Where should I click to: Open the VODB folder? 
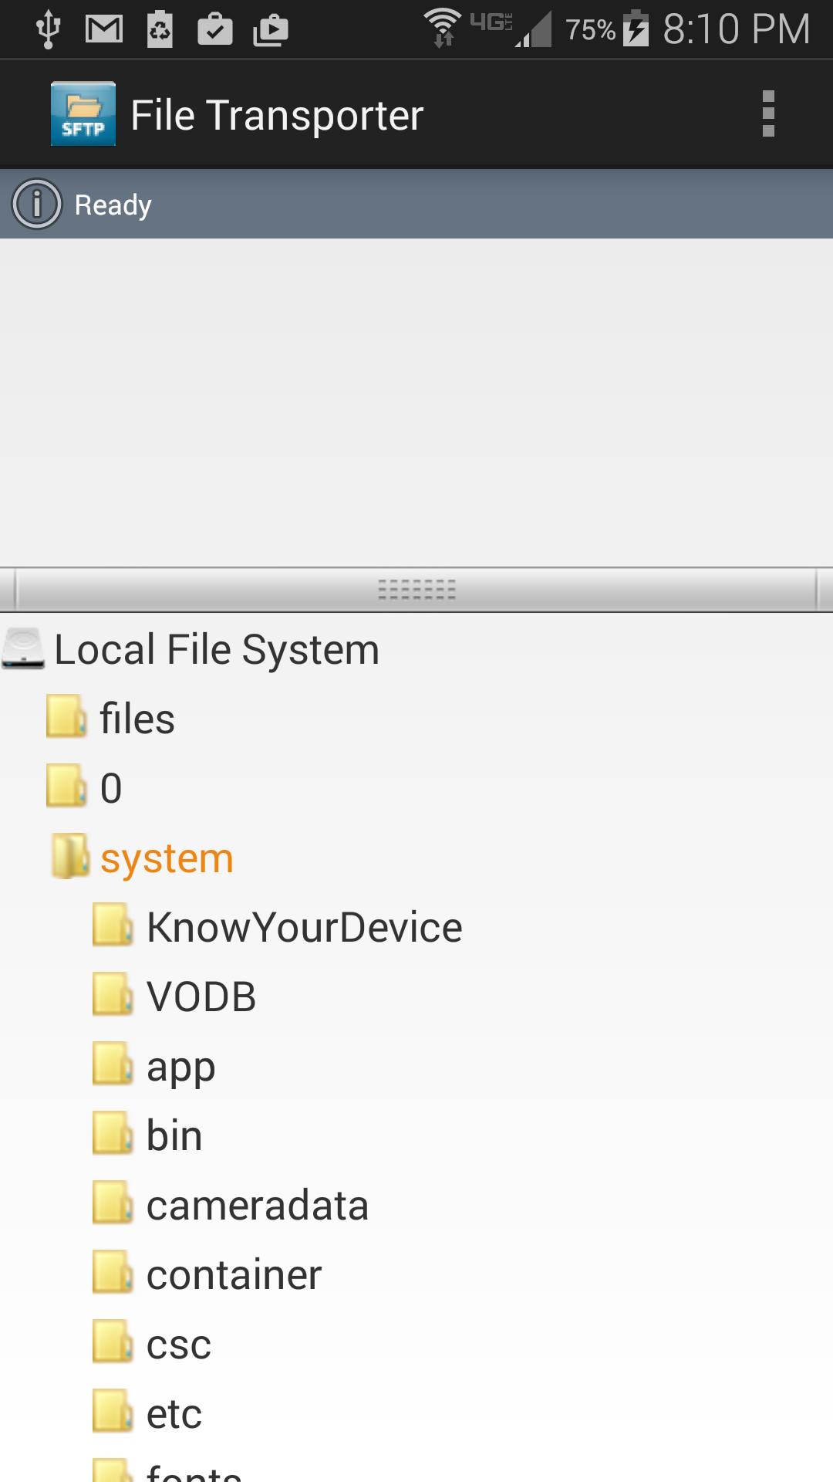[x=201, y=996]
